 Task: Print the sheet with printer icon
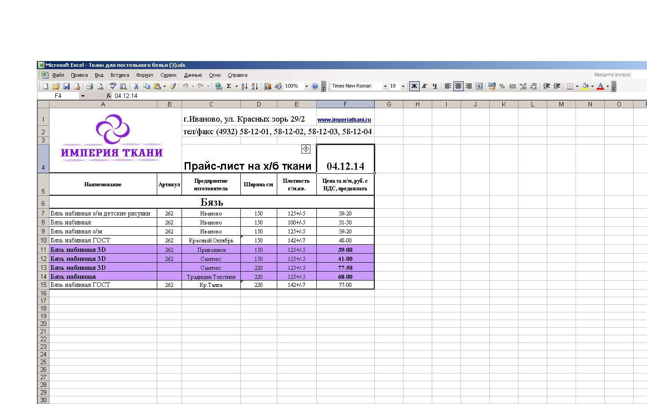point(89,86)
